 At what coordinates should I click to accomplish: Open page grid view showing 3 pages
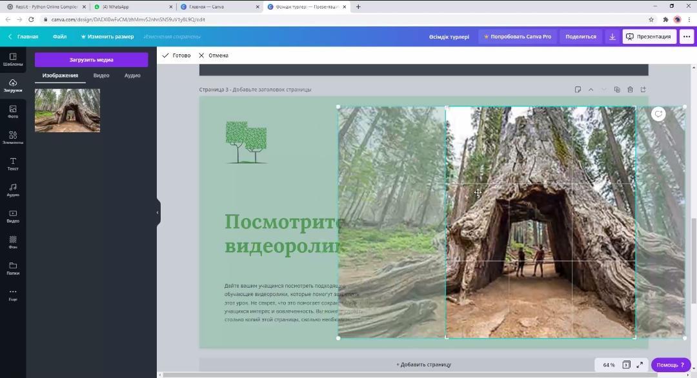626,364
